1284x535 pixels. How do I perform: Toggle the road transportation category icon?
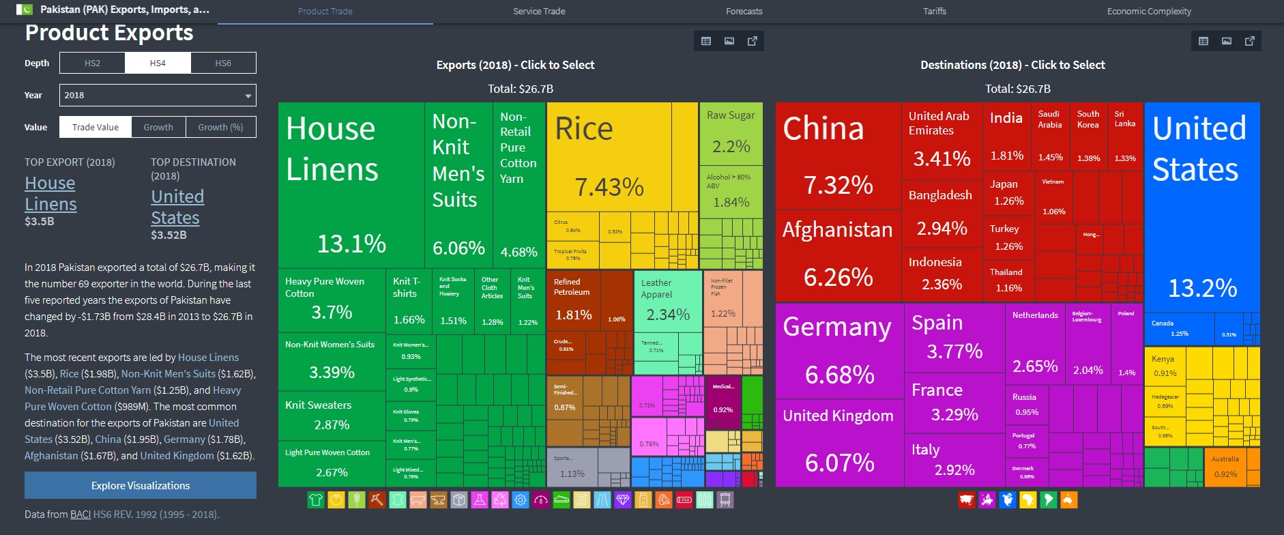pyautogui.click(x=602, y=500)
